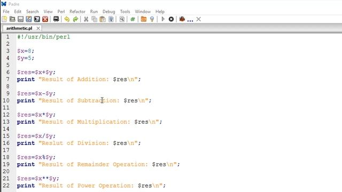Open the View menu
Viewport: 342px width, 192px height.
point(48,12)
